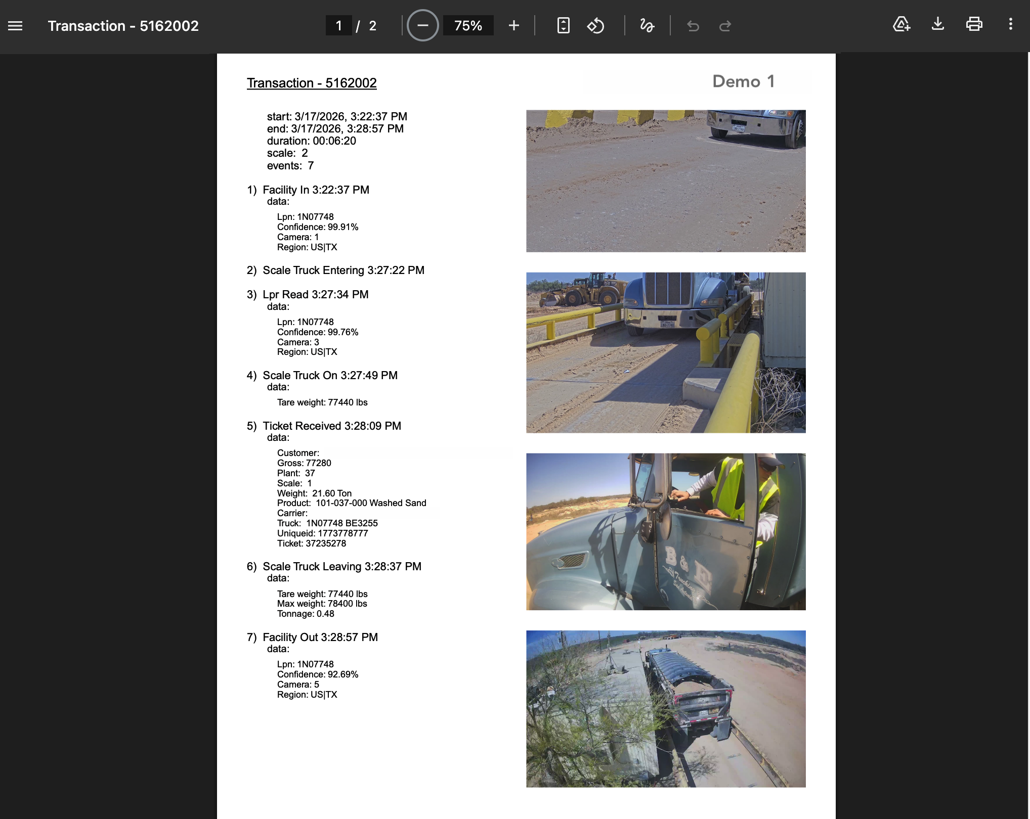This screenshot has width=1030, height=819.
Task: Rotate the page counterclockwise
Action: [596, 25]
